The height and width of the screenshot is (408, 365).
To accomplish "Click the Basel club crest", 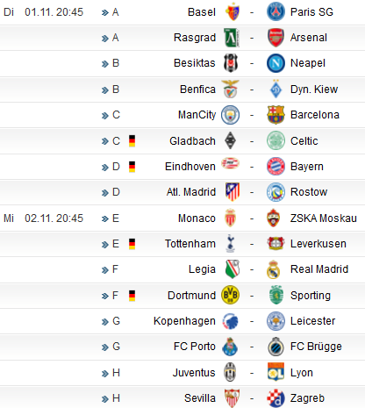I will coord(233,11).
